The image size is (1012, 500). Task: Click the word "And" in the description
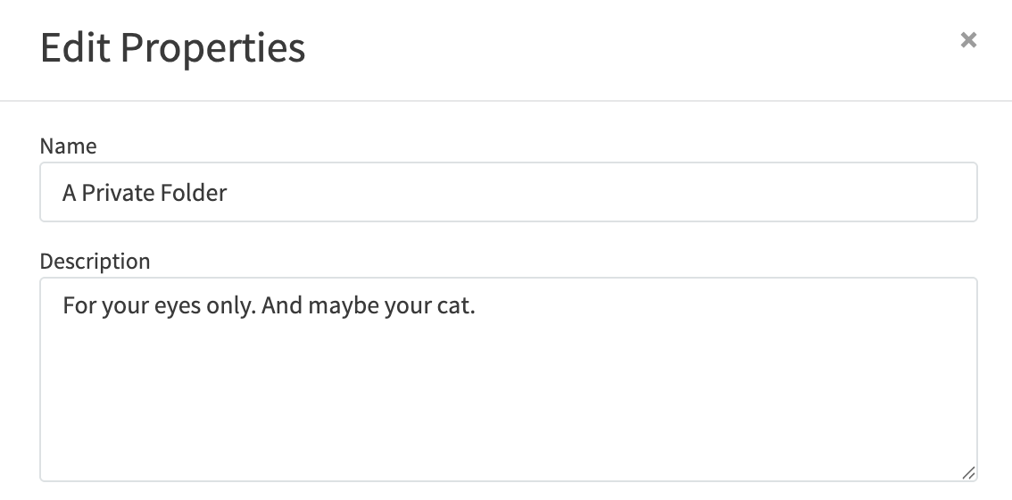282,307
